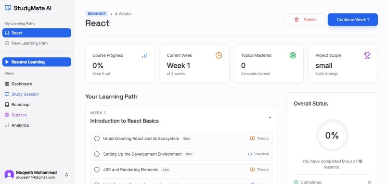Viewport: 388px width, 184px height.
Task: Click the Delete button
Action: pyautogui.click(x=305, y=20)
